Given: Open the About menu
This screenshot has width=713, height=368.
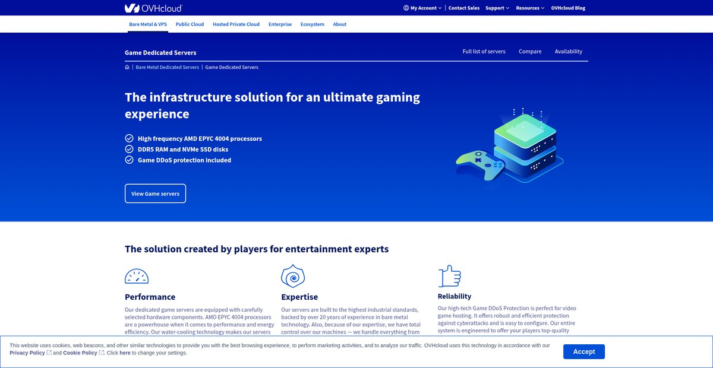Looking at the screenshot, I should tap(340, 24).
